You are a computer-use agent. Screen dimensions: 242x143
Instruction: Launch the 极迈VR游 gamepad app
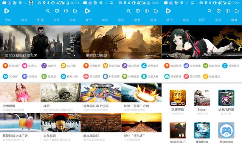coord(226,131)
